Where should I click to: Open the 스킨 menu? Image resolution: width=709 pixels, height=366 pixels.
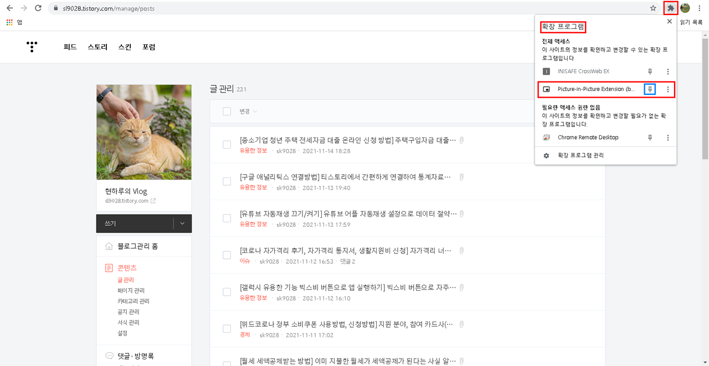(x=125, y=47)
